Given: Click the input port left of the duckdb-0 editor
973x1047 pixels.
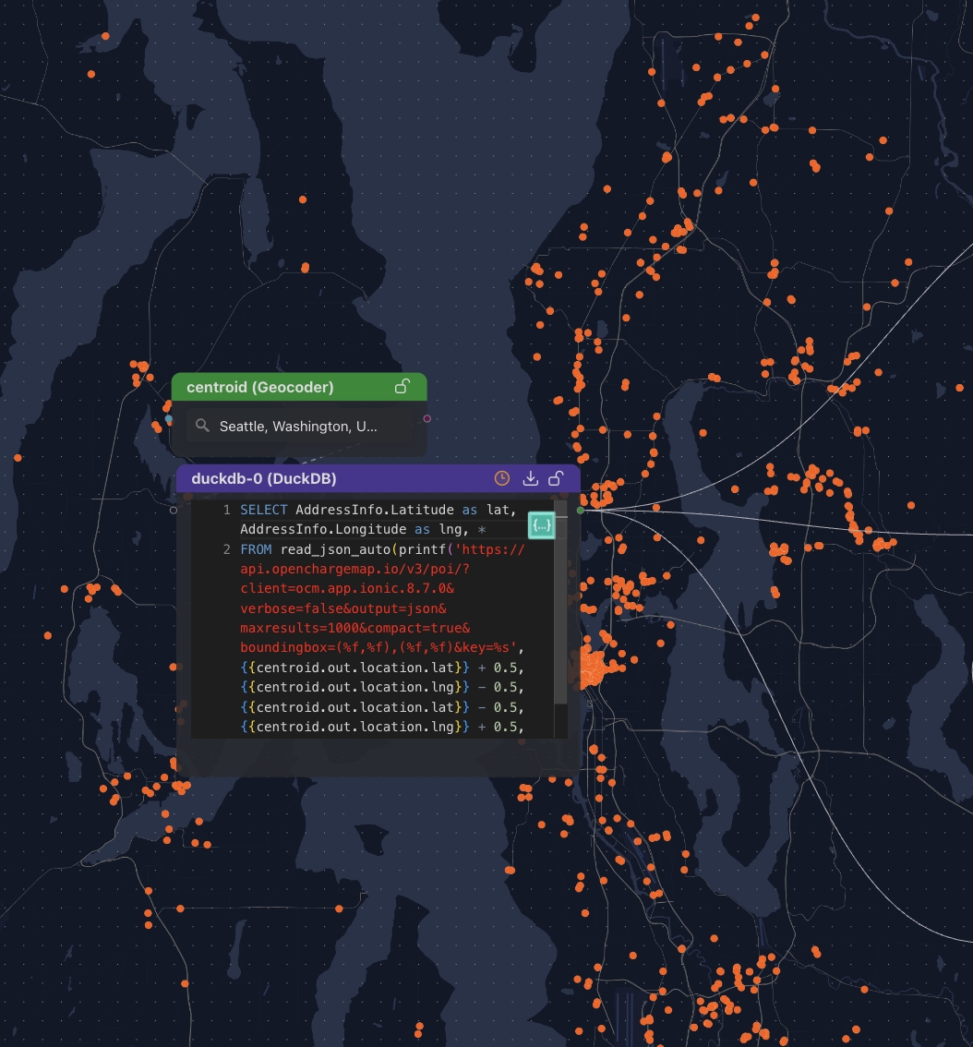Looking at the screenshot, I should (174, 509).
